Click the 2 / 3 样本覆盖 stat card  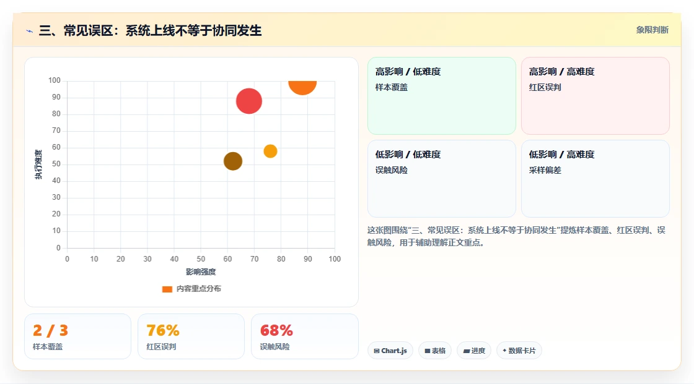(78, 336)
